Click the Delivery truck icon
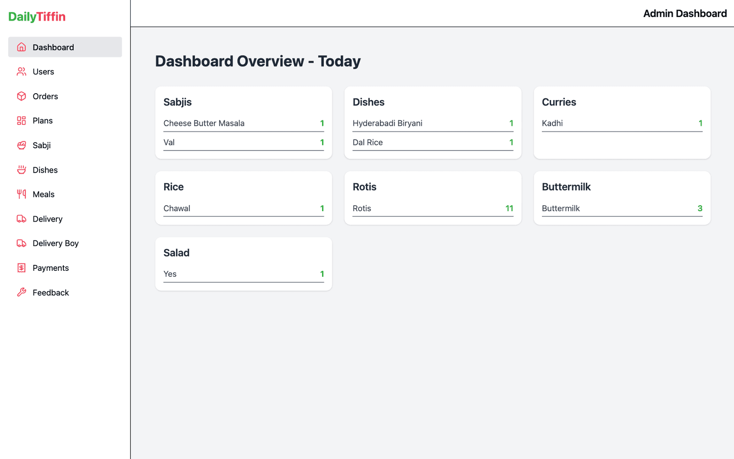734x459 pixels. tap(22, 219)
